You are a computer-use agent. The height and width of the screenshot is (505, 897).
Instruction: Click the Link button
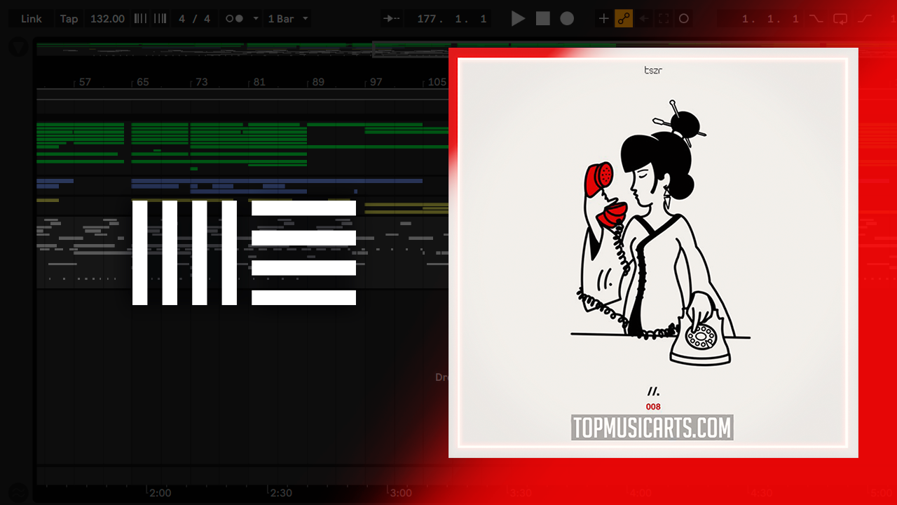coord(31,19)
